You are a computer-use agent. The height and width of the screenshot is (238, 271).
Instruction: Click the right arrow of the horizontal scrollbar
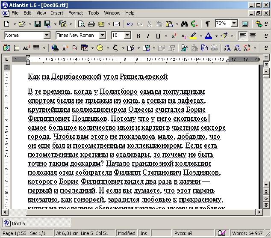(259, 212)
